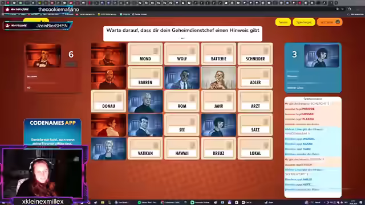Pick the WOLF word card
The image size is (365, 205).
tap(182, 54)
